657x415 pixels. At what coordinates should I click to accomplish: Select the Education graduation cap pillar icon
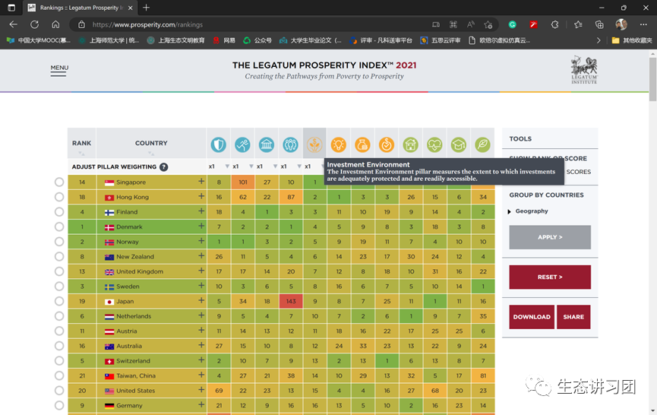[x=459, y=144]
